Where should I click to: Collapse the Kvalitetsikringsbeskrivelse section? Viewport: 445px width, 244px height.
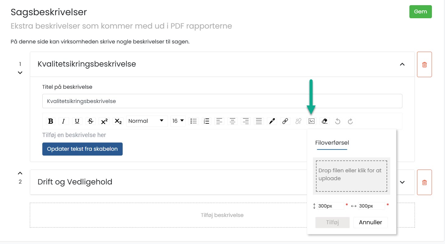coord(402,64)
